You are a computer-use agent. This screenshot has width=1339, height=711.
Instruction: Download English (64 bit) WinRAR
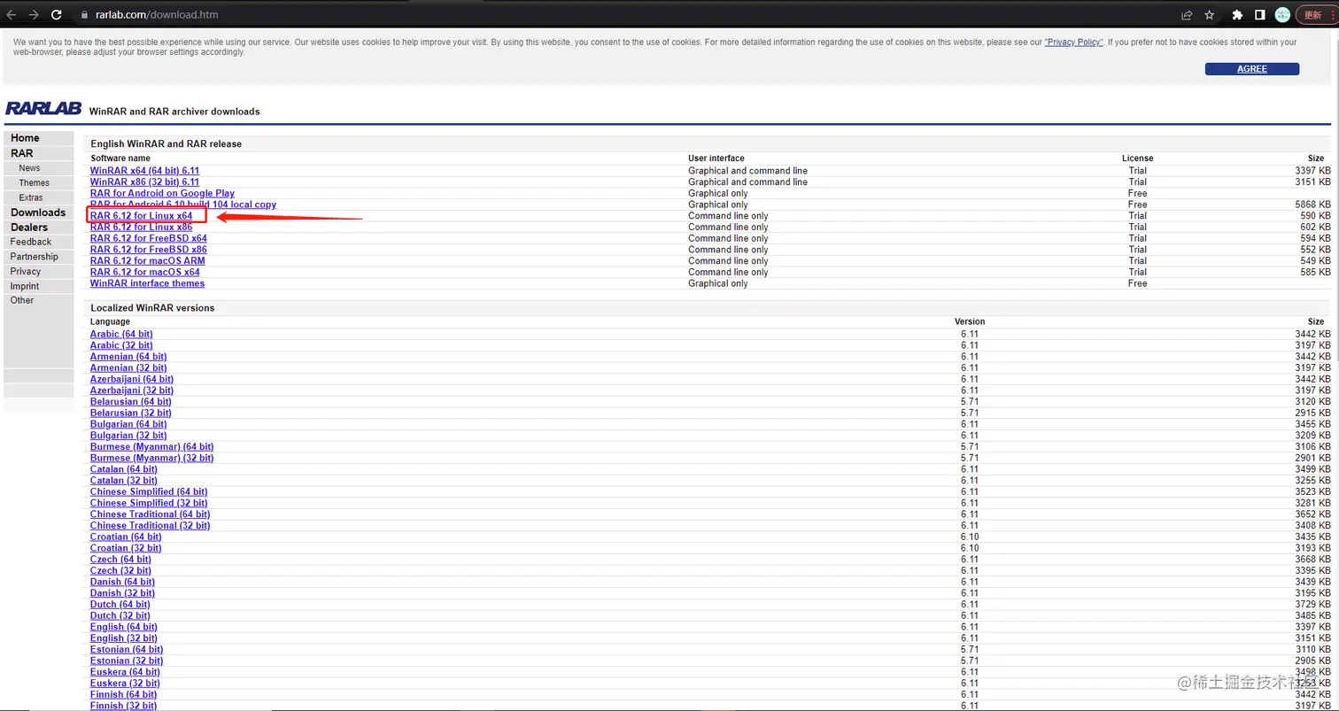tap(124, 627)
